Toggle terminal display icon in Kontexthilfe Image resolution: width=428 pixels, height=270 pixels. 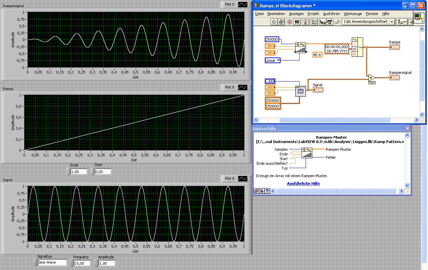pyautogui.click(x=256, y=191)
